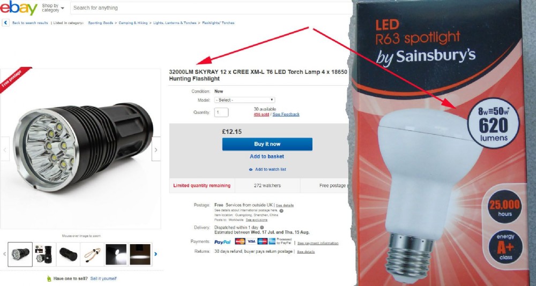Click the back arrow beside search results
536x286 pixels.
[x=6, y=23]
